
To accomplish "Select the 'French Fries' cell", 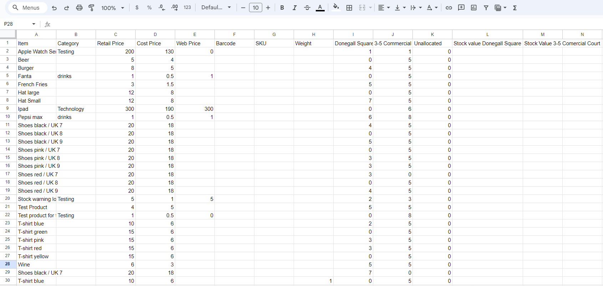I will click(x=36, y=84).
